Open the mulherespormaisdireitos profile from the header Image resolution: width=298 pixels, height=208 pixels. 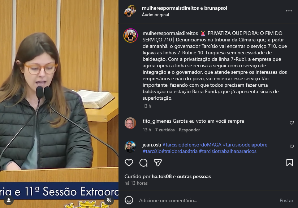pos(170,8)
